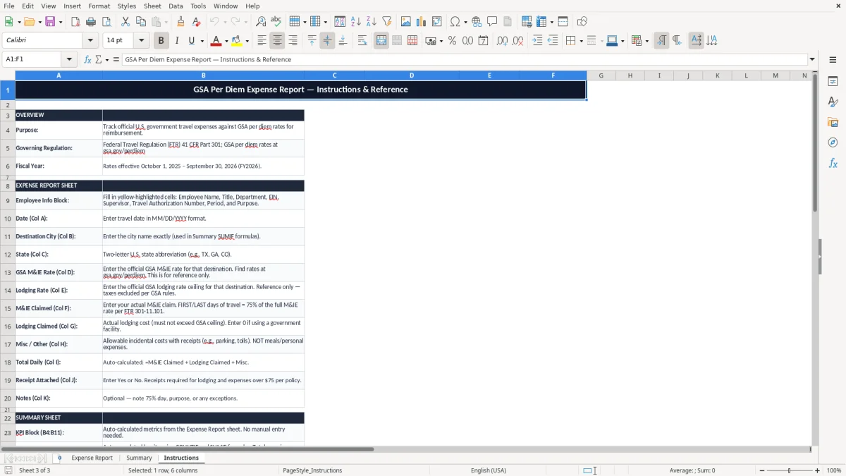Open Function Wizard fx beside formula bar
The width and height of the screenshot is (846, 476).
[x=87, y=59]
